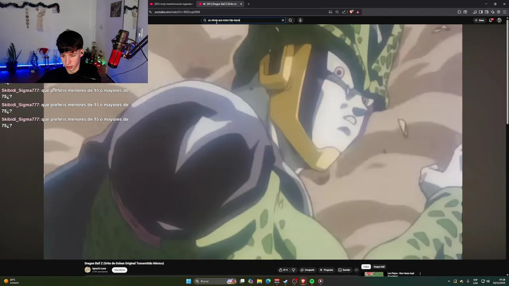Screen dimensions: 509x286
Task: Open the Brave VPN shield icon
Action: [x=499, y=12]
